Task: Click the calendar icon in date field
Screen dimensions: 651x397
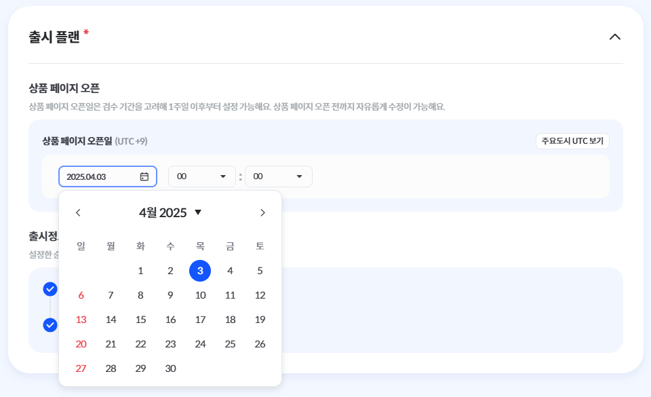Action: coord(144,176)
